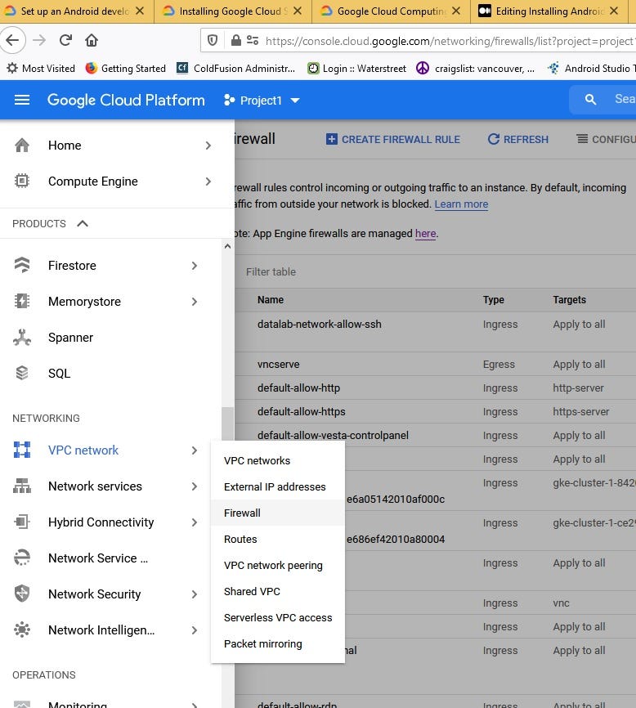
Task: Expand the Hybrid Connectivity submenu chevron
Action: [195, 522]
